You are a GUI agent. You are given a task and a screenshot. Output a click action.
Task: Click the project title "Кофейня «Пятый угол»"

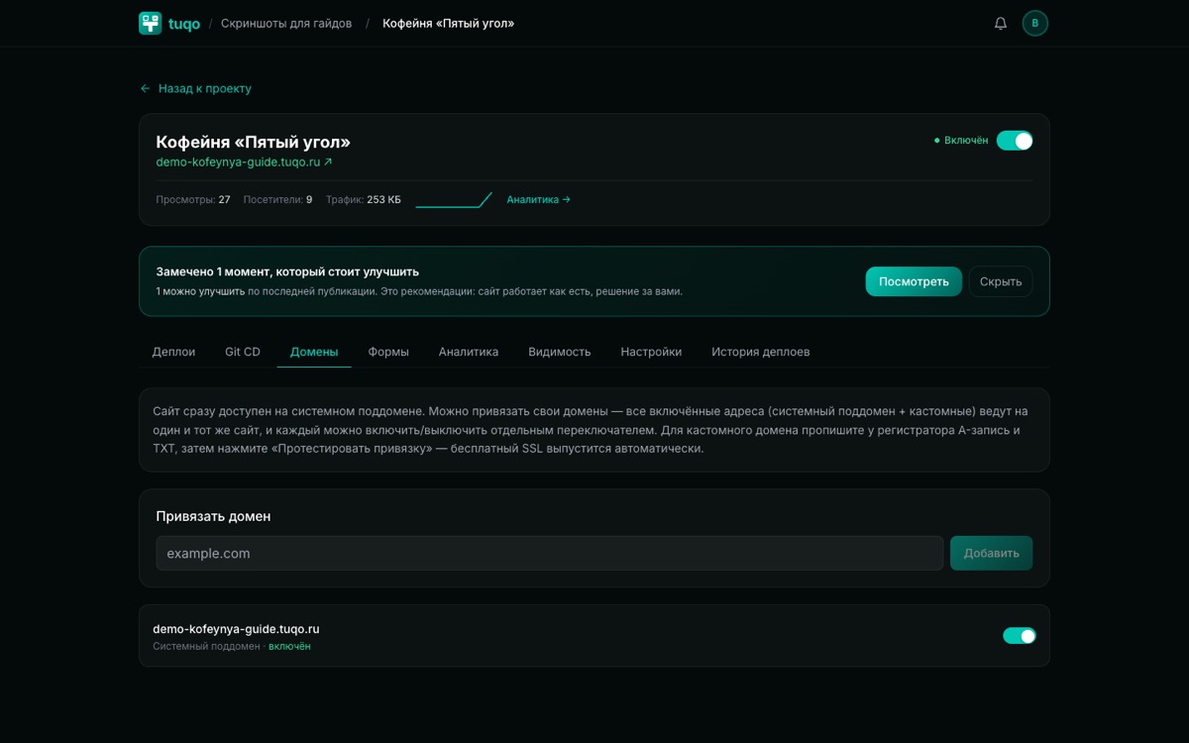254,142
